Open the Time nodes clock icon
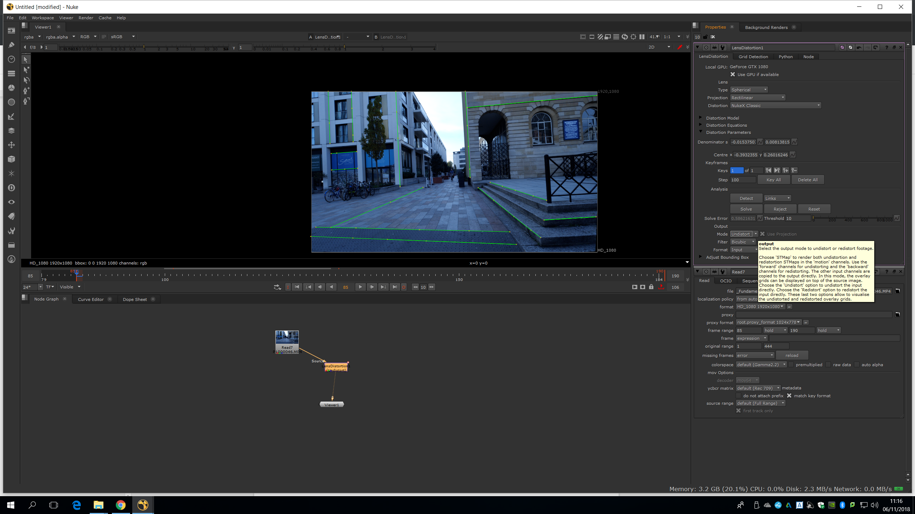 point(11,59)
